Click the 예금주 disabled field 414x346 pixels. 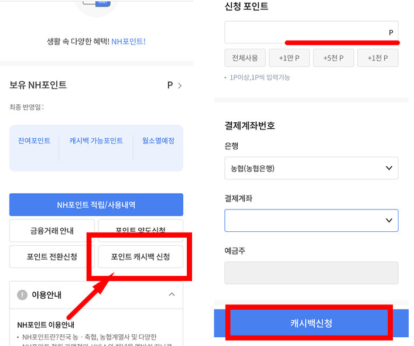click(312, 273)
